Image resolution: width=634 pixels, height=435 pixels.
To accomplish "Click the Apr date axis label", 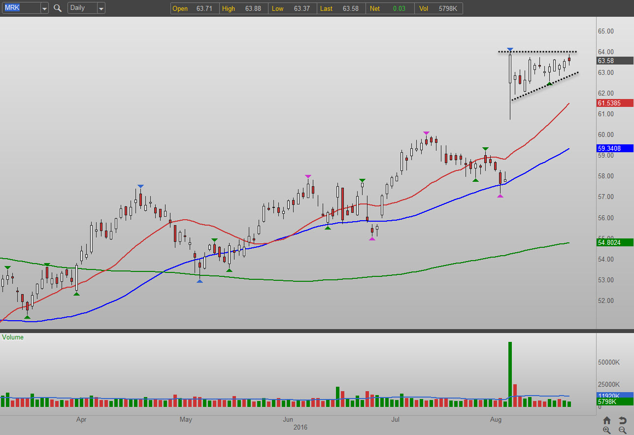I will coord(81,420).
